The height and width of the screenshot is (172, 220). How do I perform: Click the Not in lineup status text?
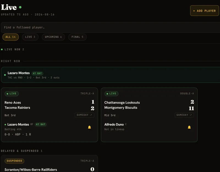point(114,129)
